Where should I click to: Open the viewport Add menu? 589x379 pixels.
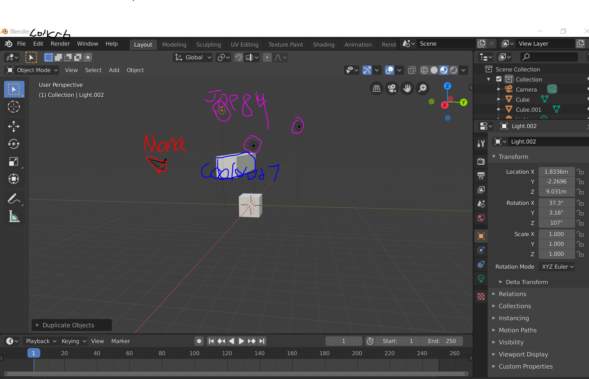[114, 70]
